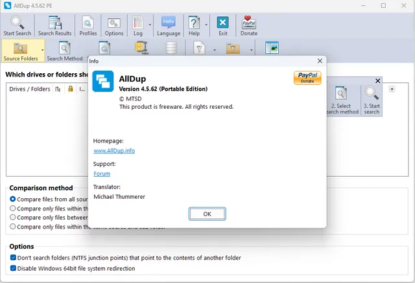
Task: Select the Search Method tab icon
Action: tap(65, 48)
